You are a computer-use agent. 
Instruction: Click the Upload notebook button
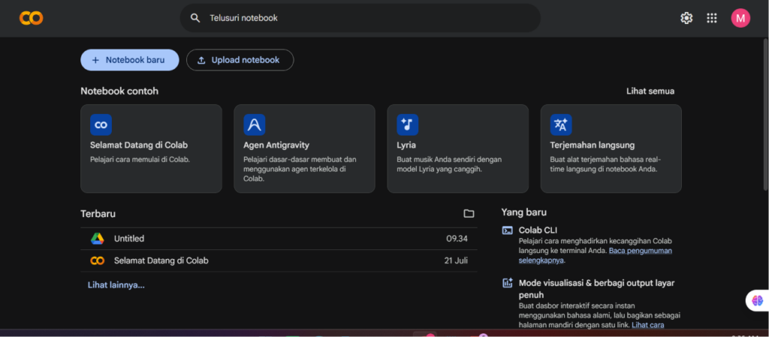click(240, 60)
